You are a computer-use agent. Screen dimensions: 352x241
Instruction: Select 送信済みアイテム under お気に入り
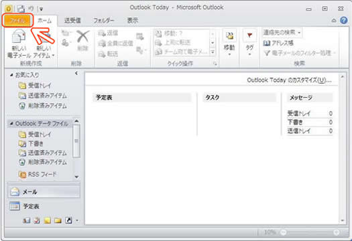(43, 96)
